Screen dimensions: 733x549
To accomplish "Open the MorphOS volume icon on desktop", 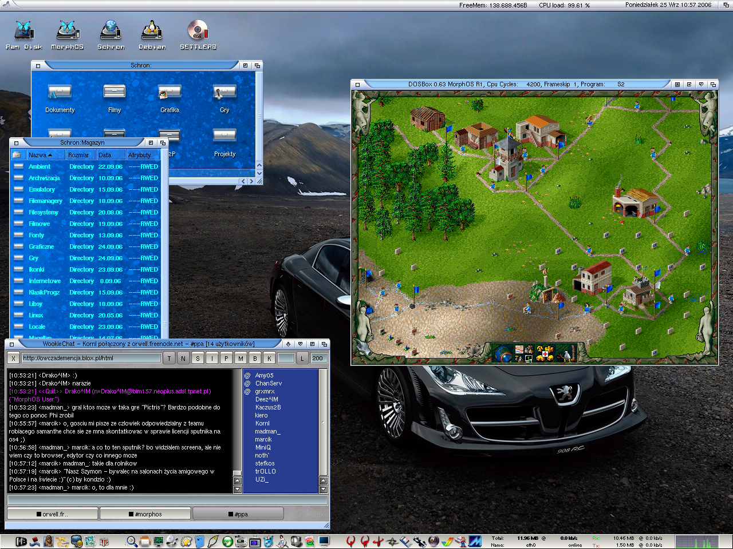I will pyautogui.click(x=67, y=35).
